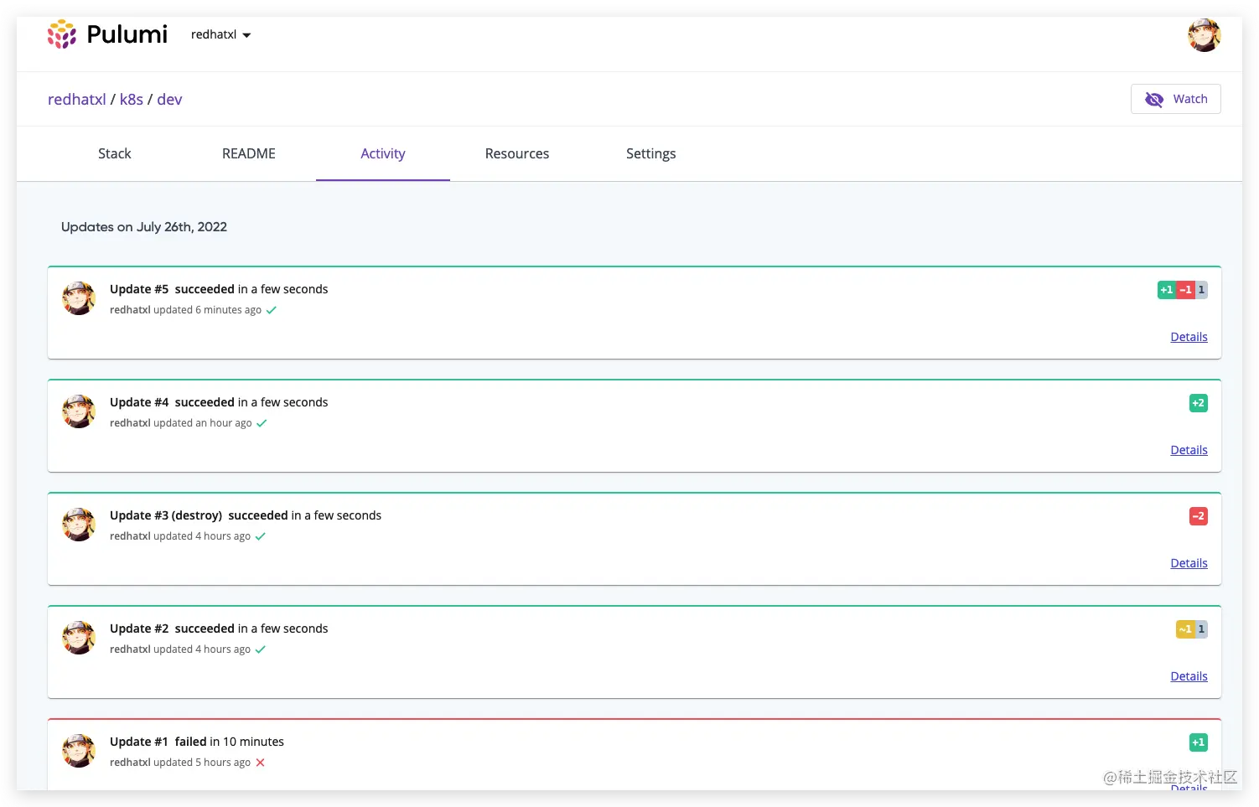Open the redhatxl breadcrumb link

pyautogui.click(x=77, y=99)
